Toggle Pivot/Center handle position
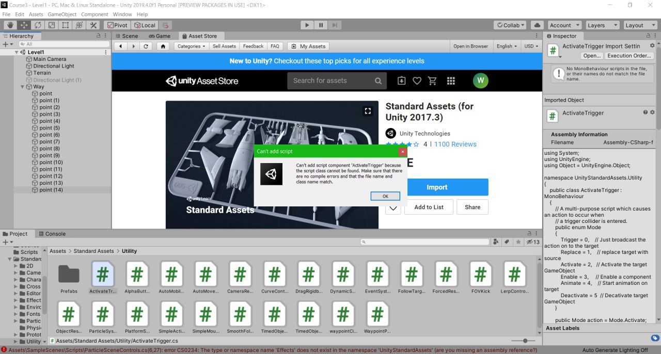This screenshot has width=661, height=354. tap(117, 25)
